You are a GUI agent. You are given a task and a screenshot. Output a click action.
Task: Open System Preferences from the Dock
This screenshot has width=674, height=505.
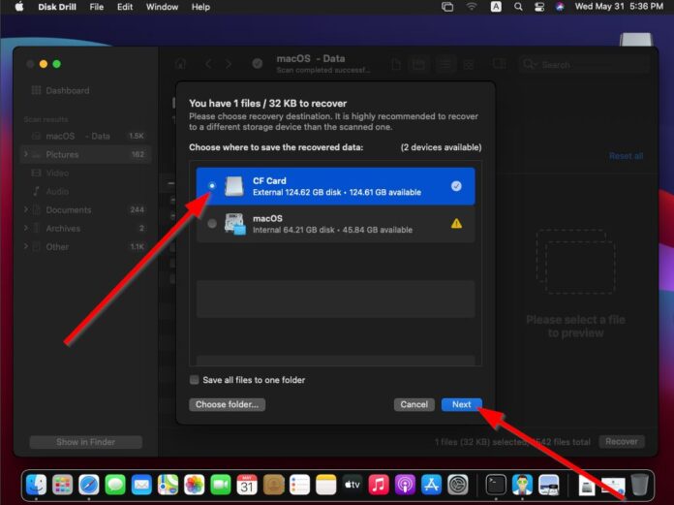[458, 485]
